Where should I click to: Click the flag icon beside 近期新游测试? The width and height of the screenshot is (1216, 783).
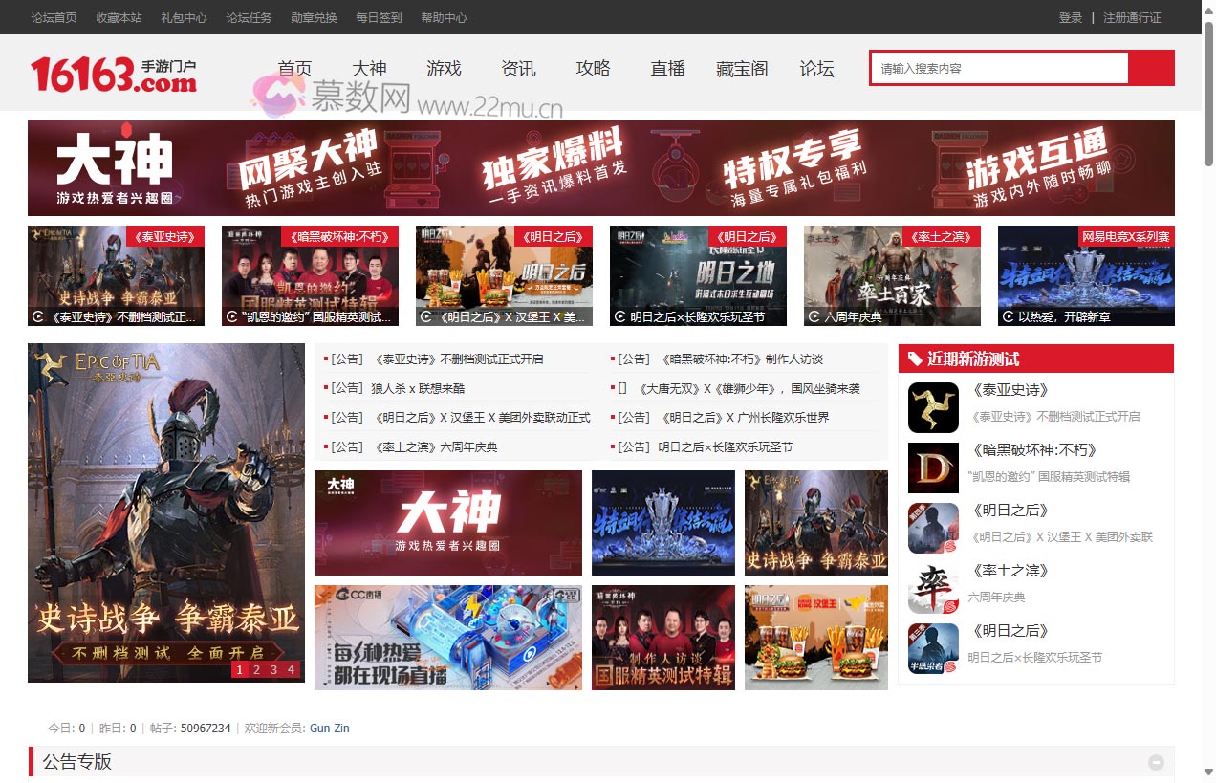click(914, 359)
